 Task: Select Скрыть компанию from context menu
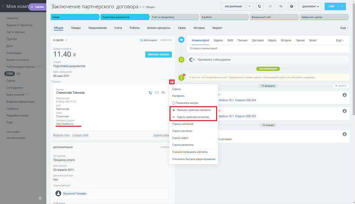[x=183, y=124]
